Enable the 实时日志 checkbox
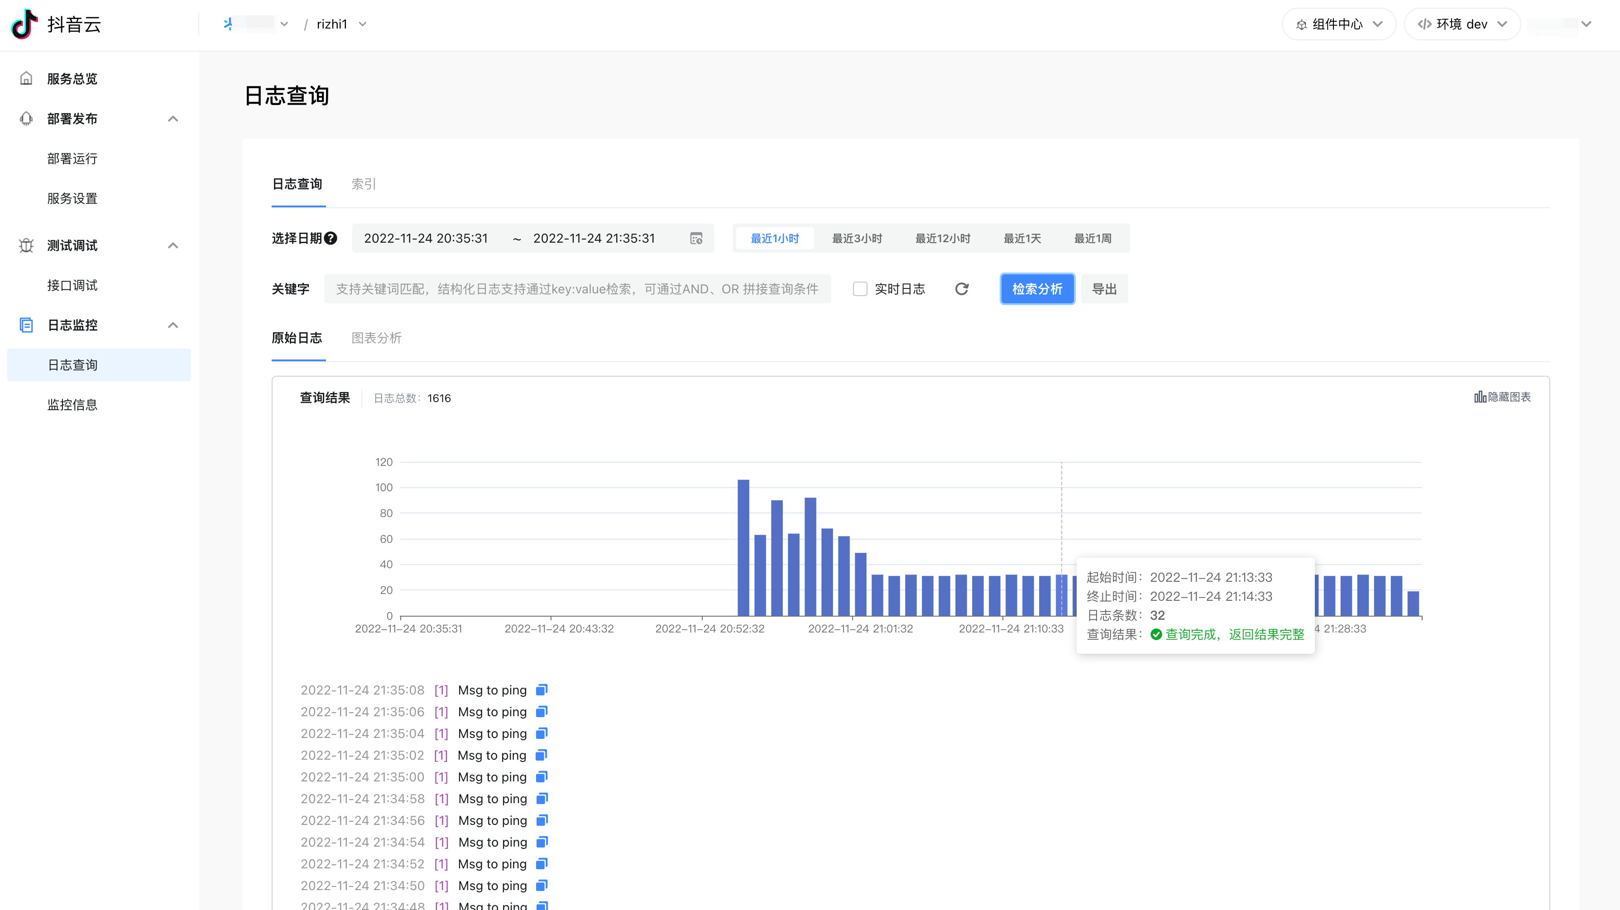Viewport: 1620px width, 910px height. pos(860,289)
